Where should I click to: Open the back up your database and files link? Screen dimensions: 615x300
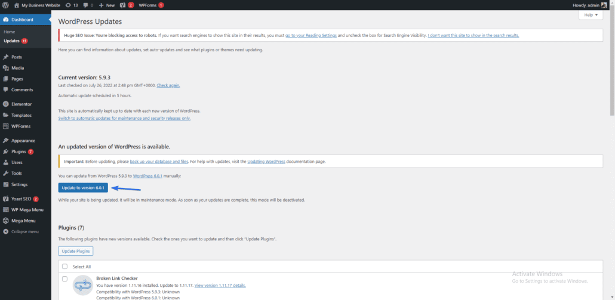[159, 162]
